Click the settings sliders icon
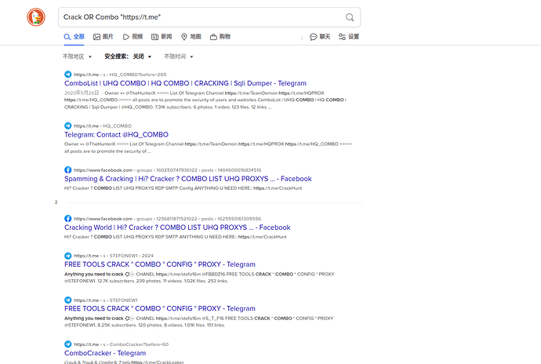The height and width of the screenshot is (364, 541). click(x=342, y=37)
